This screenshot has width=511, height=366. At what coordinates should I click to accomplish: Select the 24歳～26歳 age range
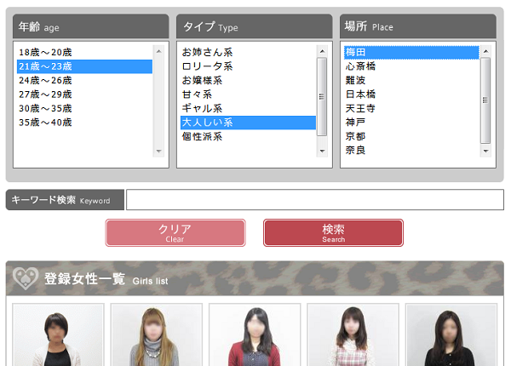[45, 80]
